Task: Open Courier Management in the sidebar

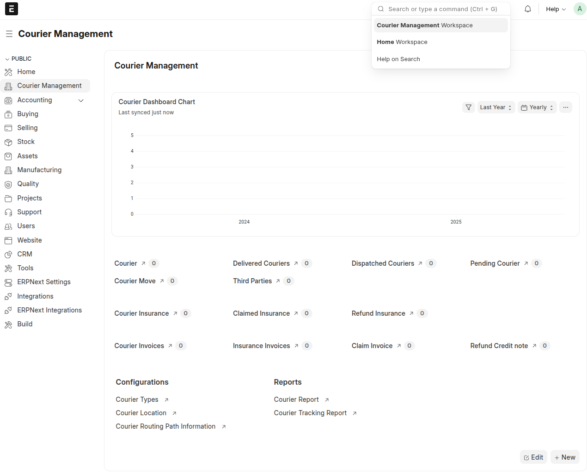Action: pos(45,86)
